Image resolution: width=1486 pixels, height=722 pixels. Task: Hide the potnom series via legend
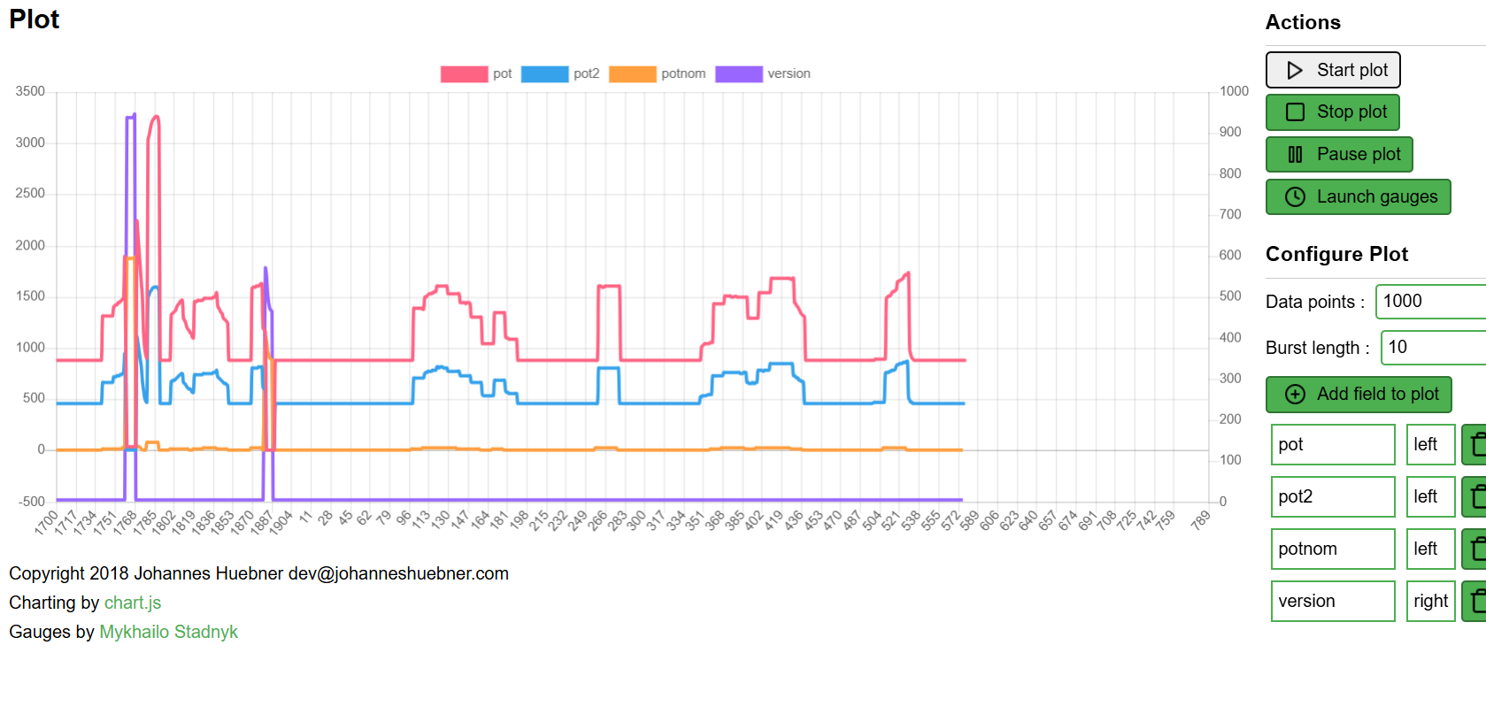click(657, 73)
